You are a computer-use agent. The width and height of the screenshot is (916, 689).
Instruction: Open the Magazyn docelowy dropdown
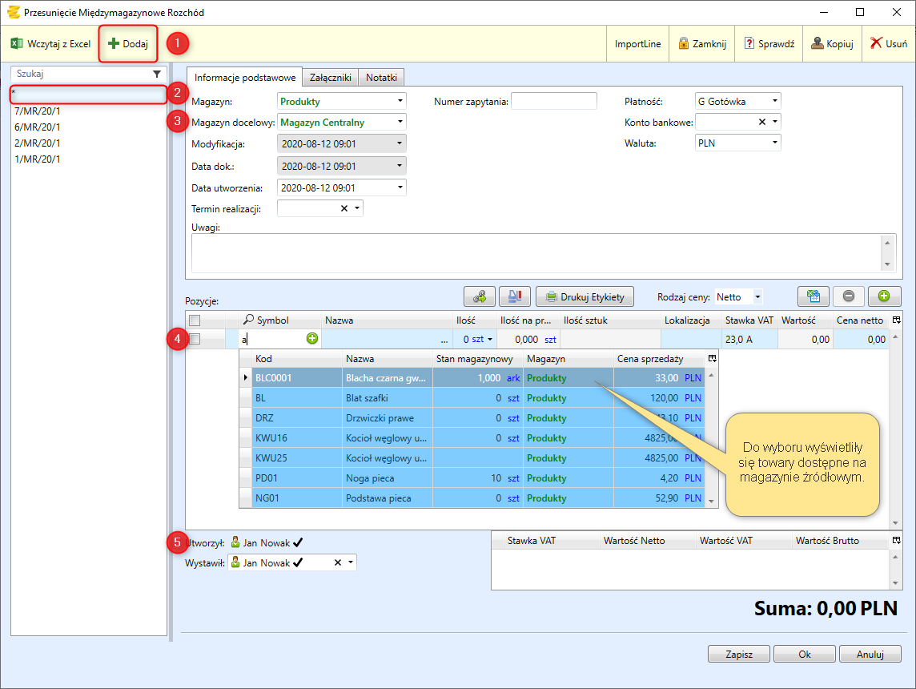coord(400,123)
